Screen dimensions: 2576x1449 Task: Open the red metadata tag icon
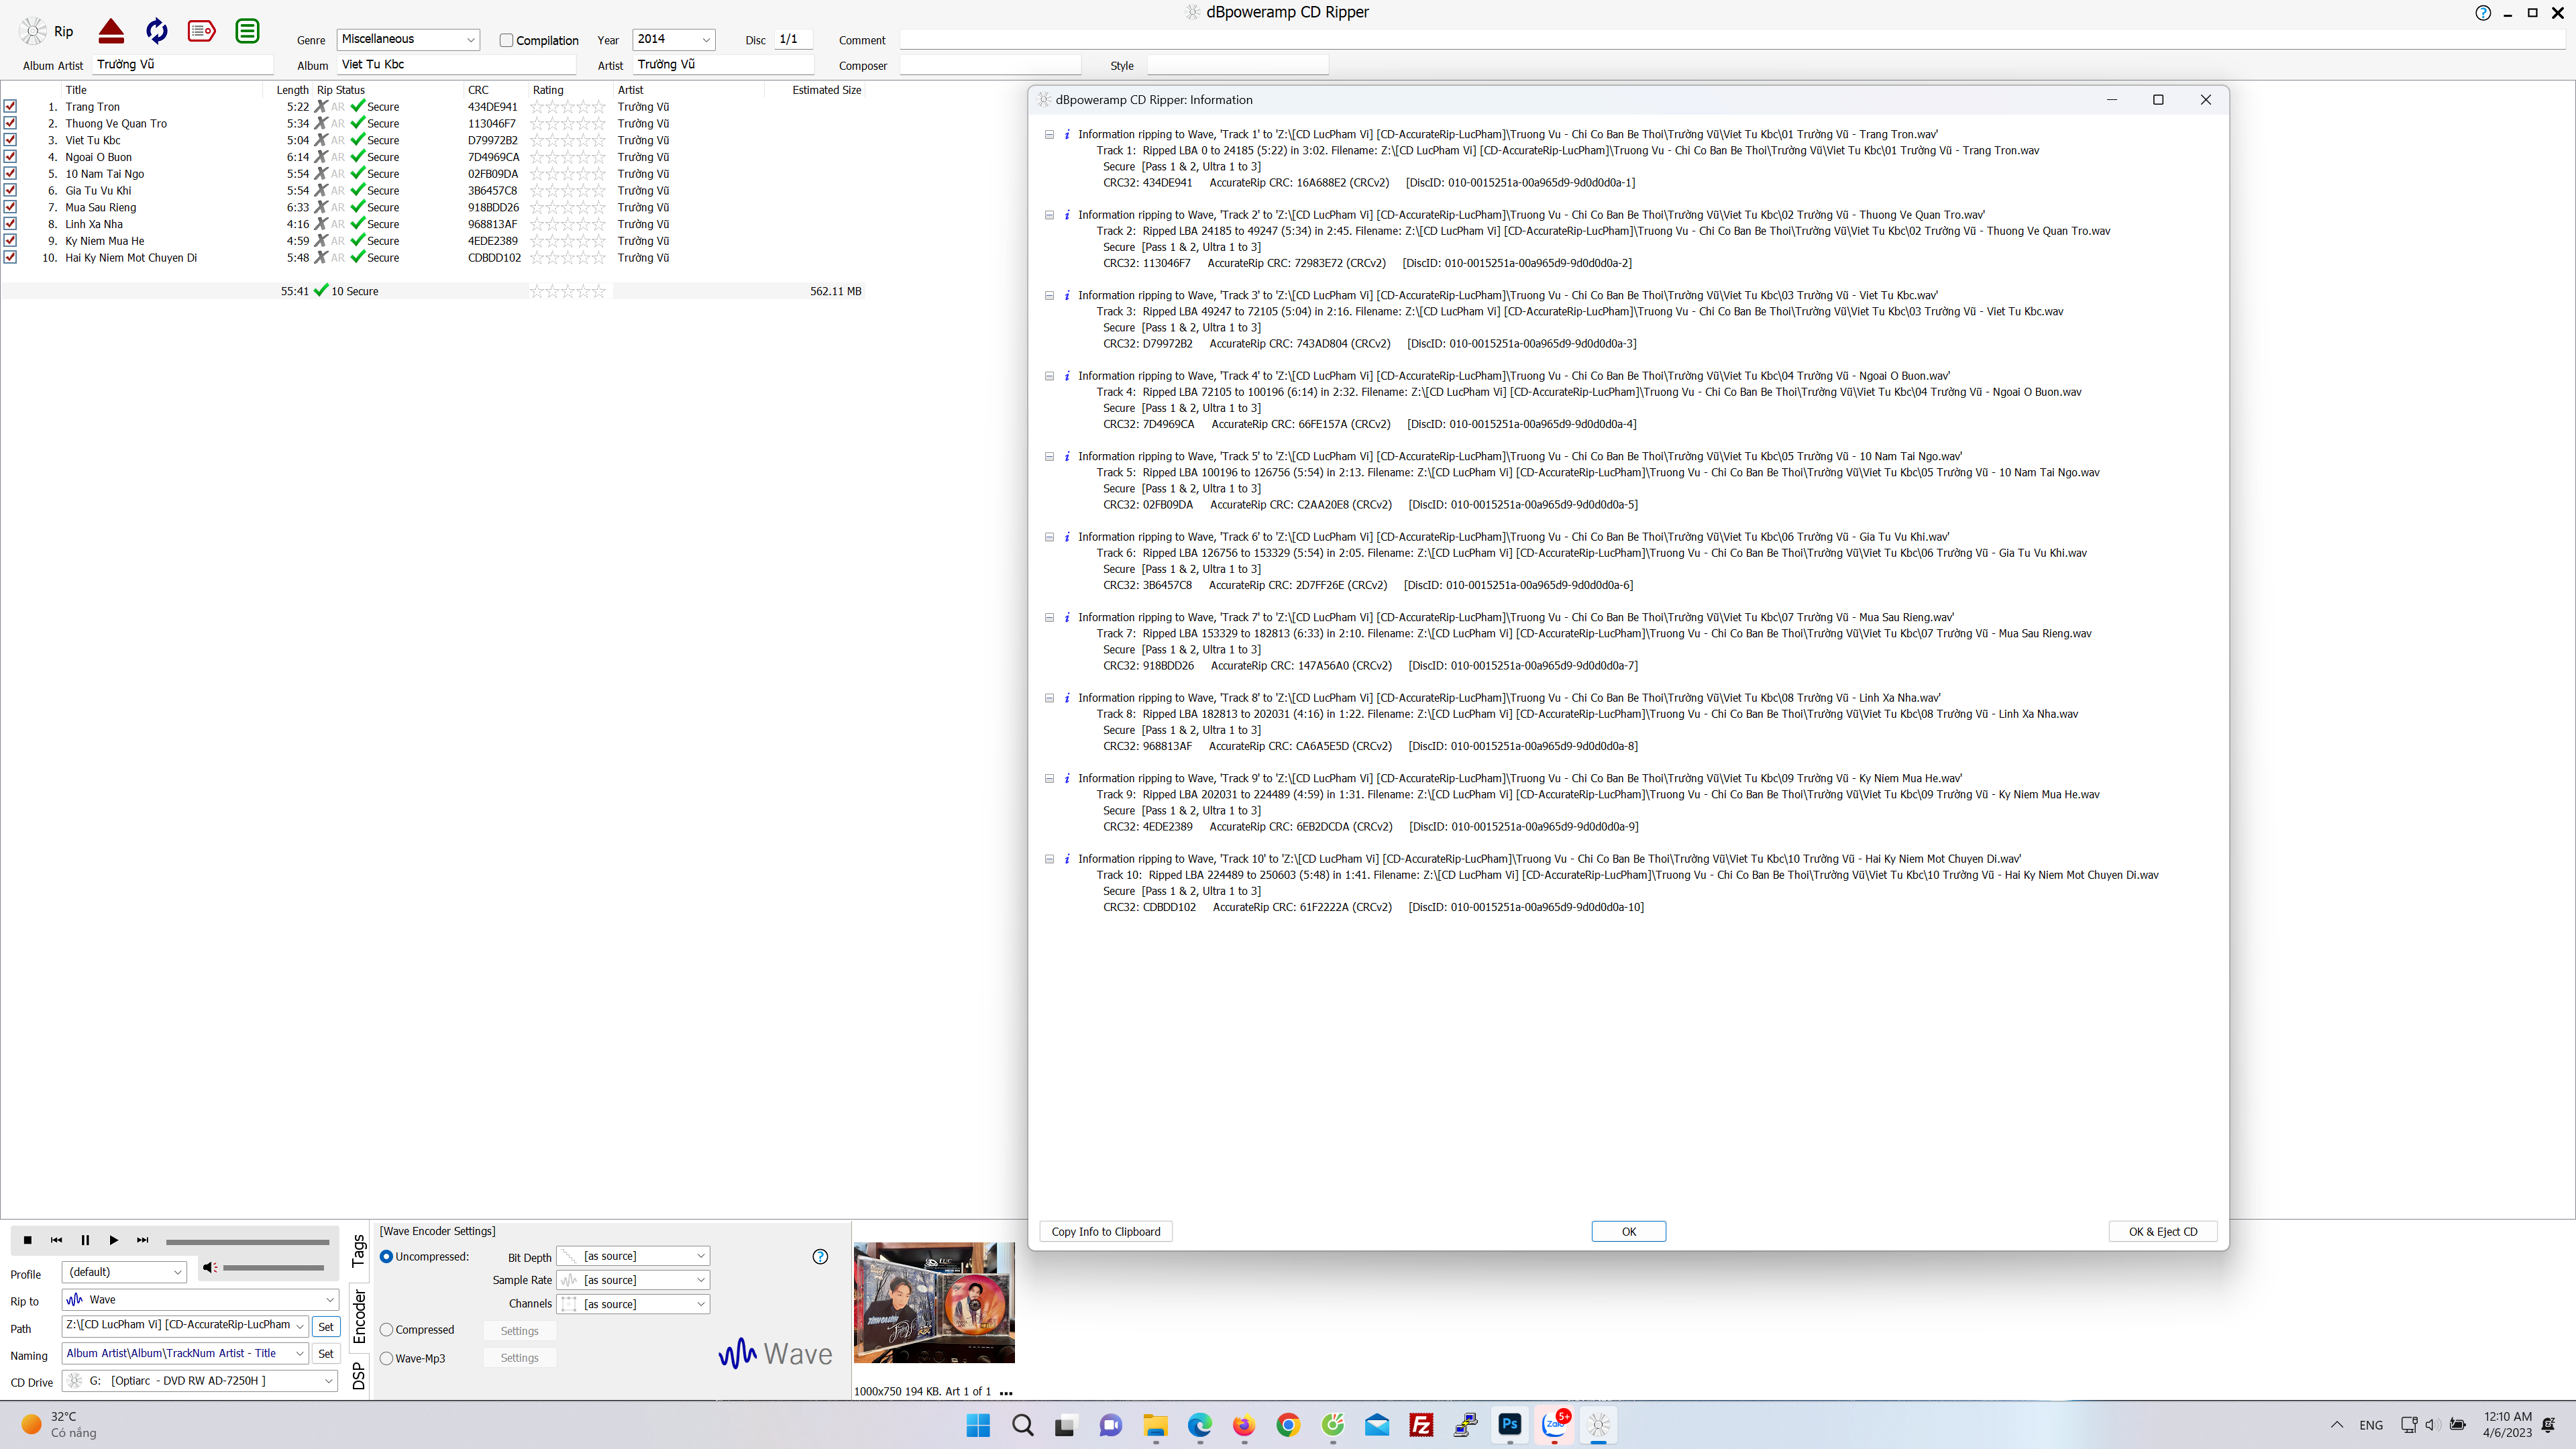coord(202,31)
